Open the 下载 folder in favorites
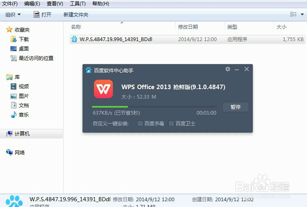 point(24,39)
